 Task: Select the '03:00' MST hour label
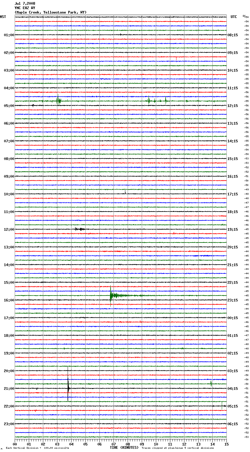coord(9,70)
